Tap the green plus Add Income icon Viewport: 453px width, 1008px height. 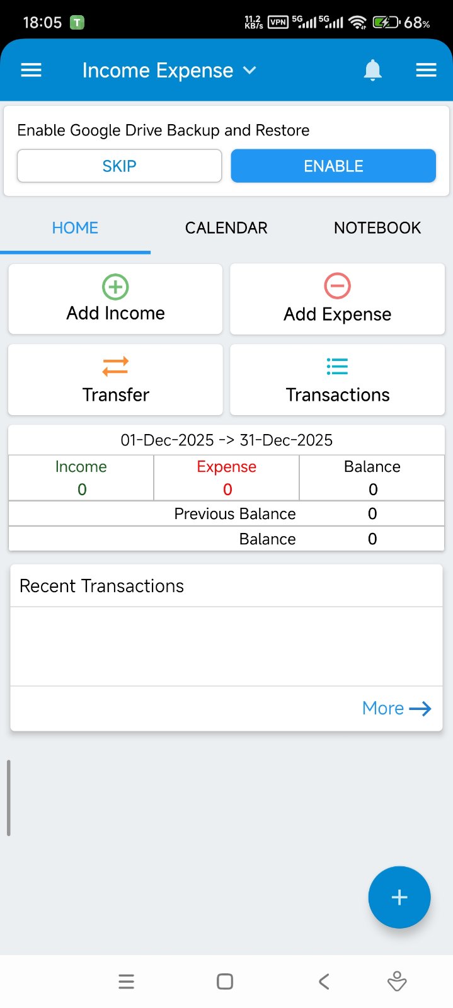click(115, 287)
